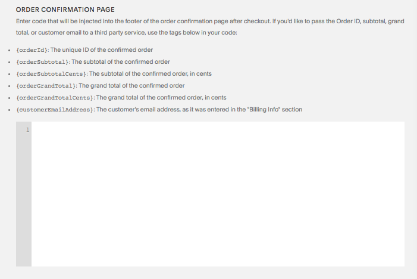
Task: Click the gray line-number gutter below line 1
Action: point(24,203)
